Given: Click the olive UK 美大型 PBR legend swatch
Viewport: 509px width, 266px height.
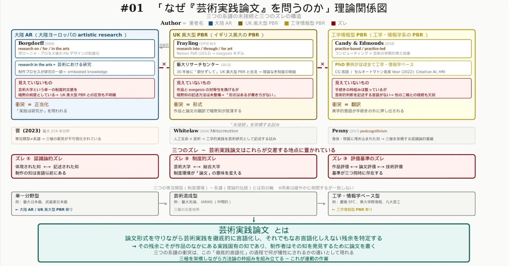Looking at the screenshot, I should point(240,23).
